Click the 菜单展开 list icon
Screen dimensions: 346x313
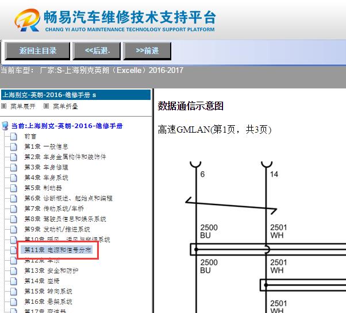pyautogui.click(x=4, y=106)
